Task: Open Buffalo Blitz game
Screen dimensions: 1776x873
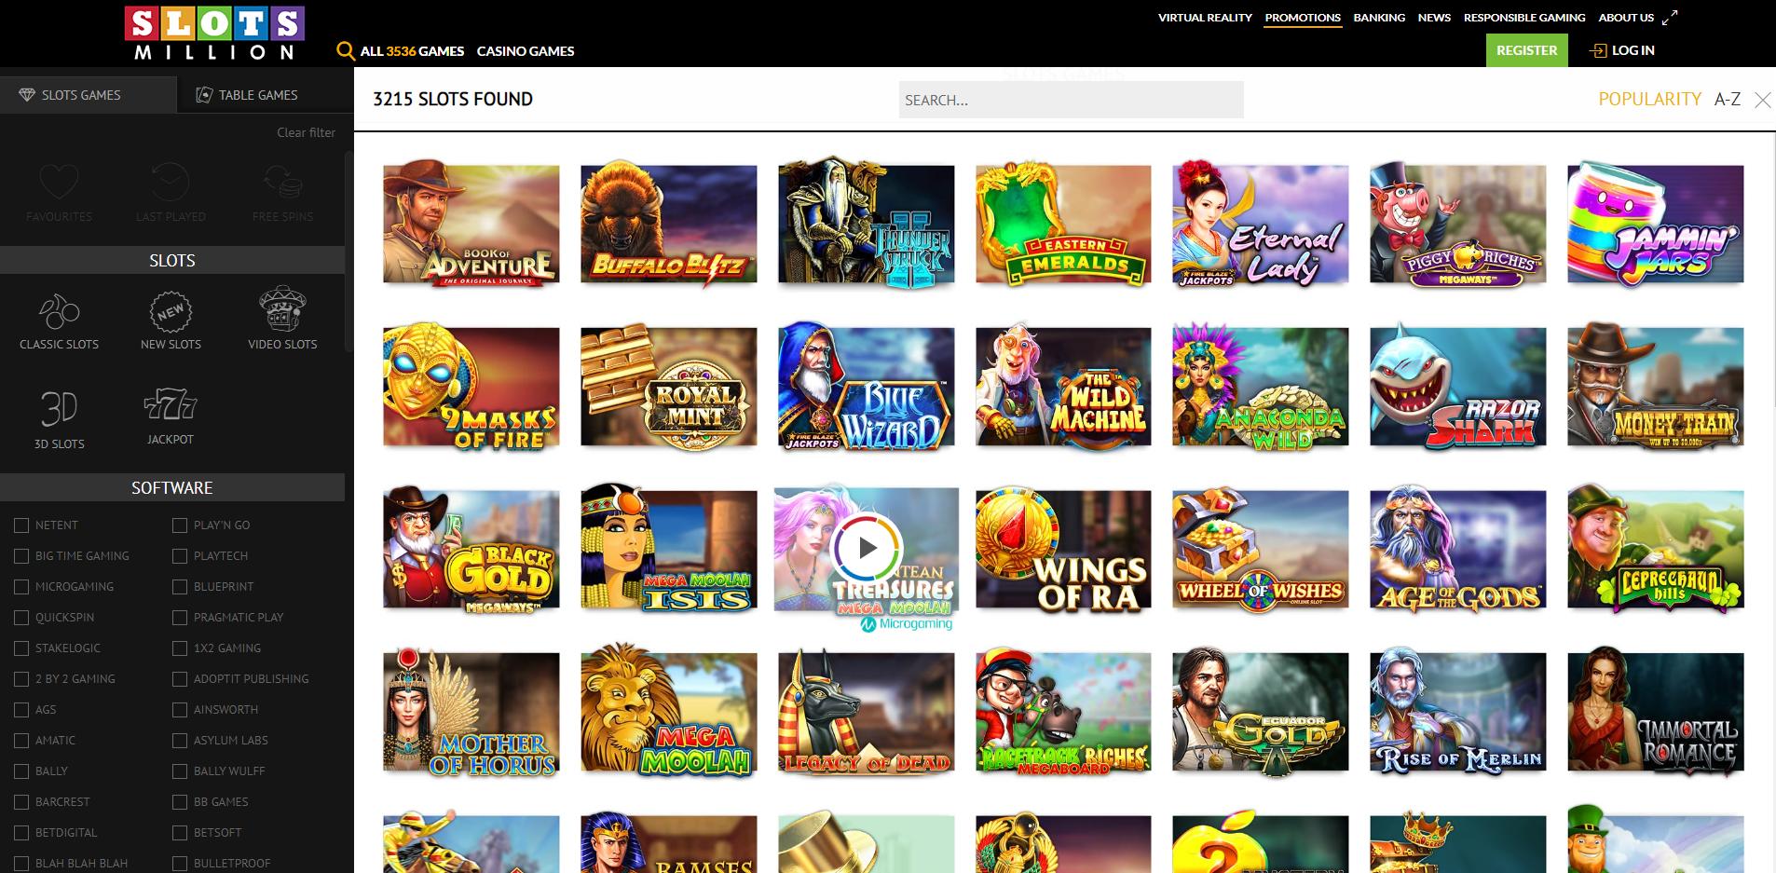Action: pos(669,224)
